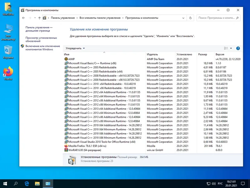Expand the address bar history dropdown
Screen dimensions: 250x188
183,18
